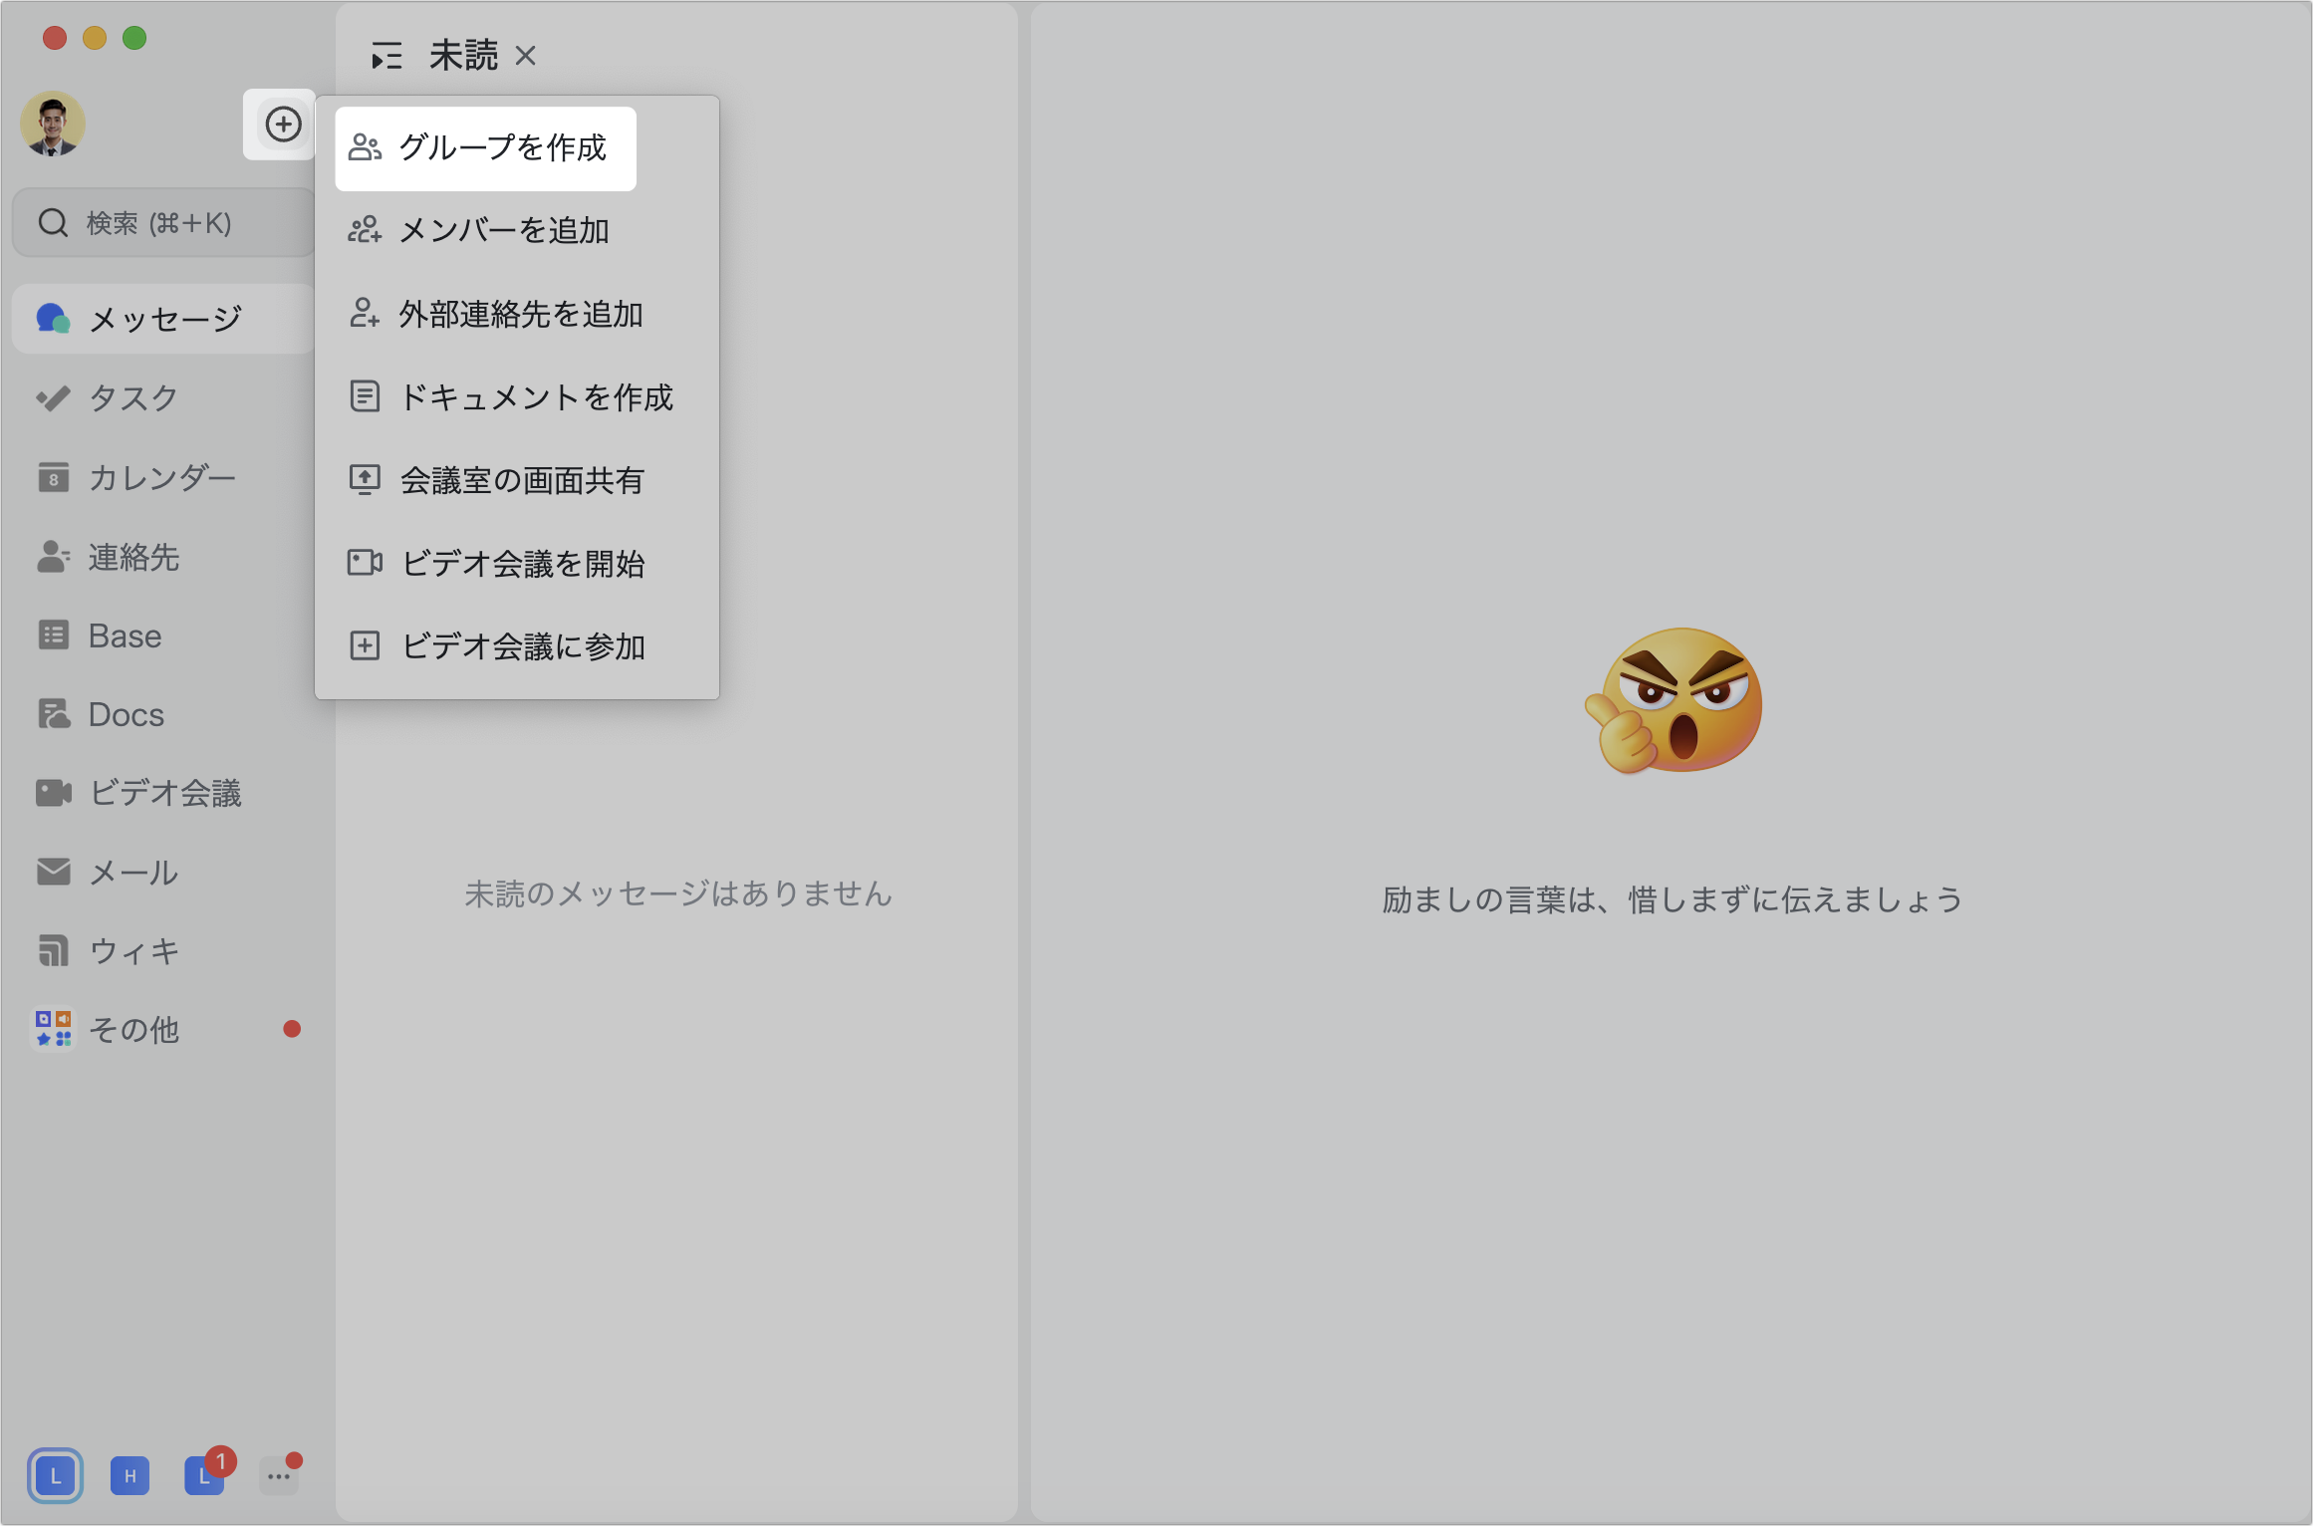2313x1526 pixels.
Task: Select ビデオ会議を開始 from the menu
Action: point(521,564)
